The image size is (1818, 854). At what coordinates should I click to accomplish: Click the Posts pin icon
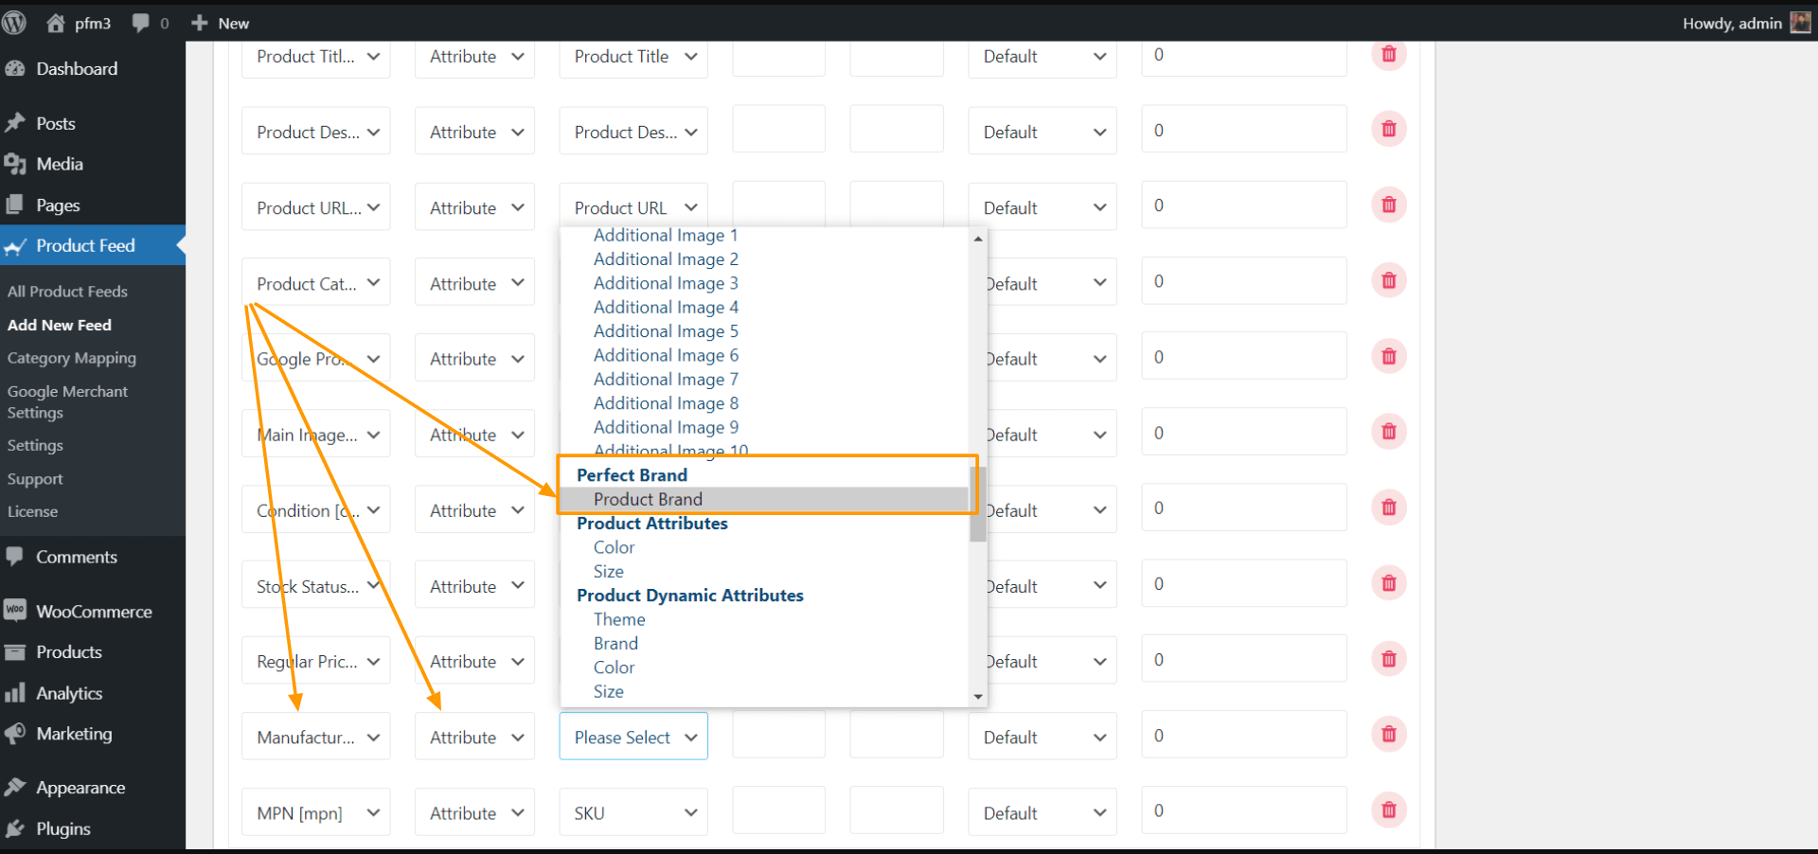15,123
